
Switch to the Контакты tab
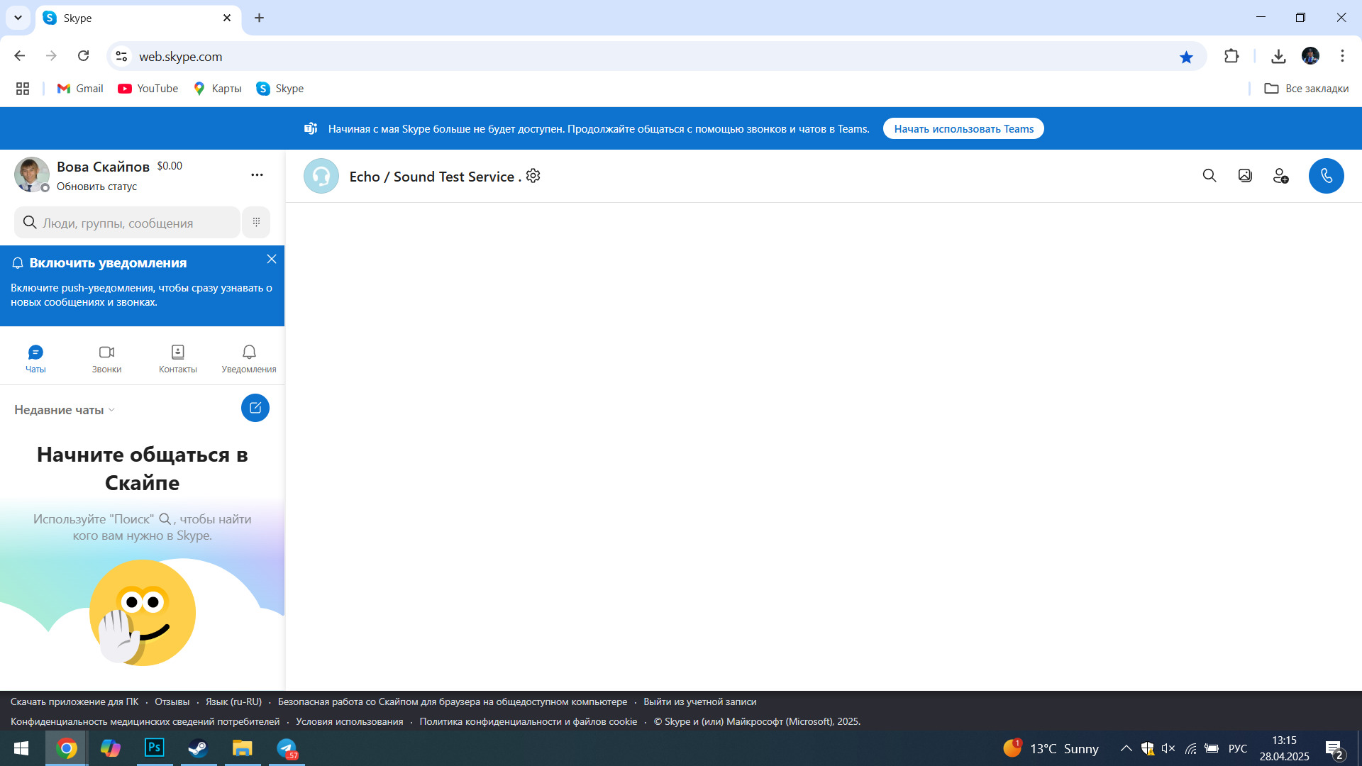coord(177,358)
